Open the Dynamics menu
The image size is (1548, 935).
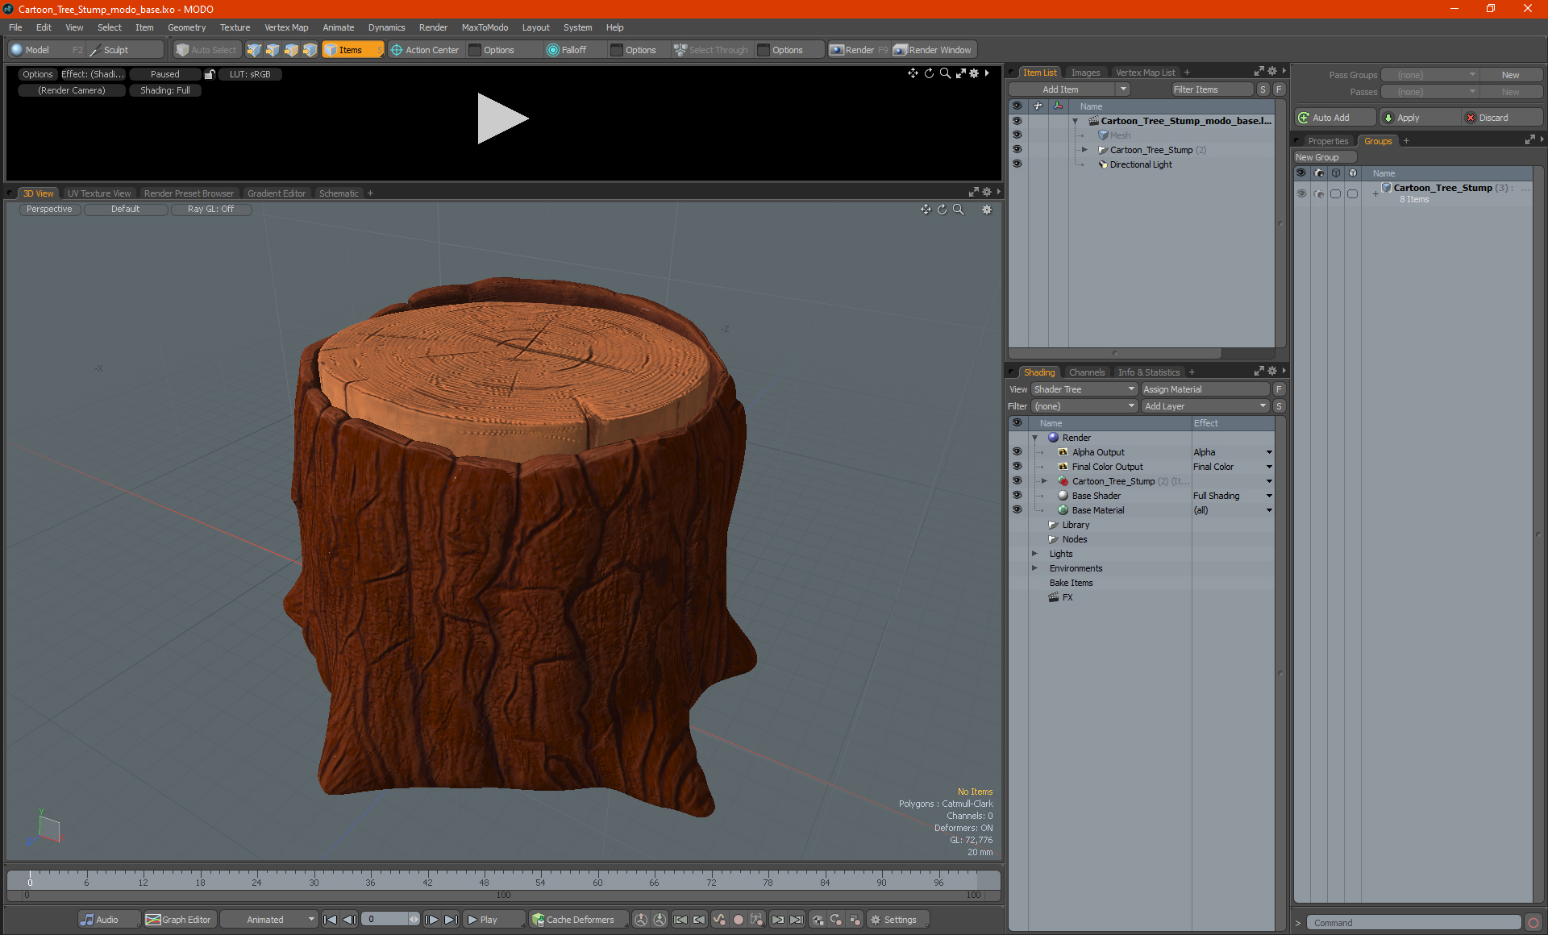point(386,27)
